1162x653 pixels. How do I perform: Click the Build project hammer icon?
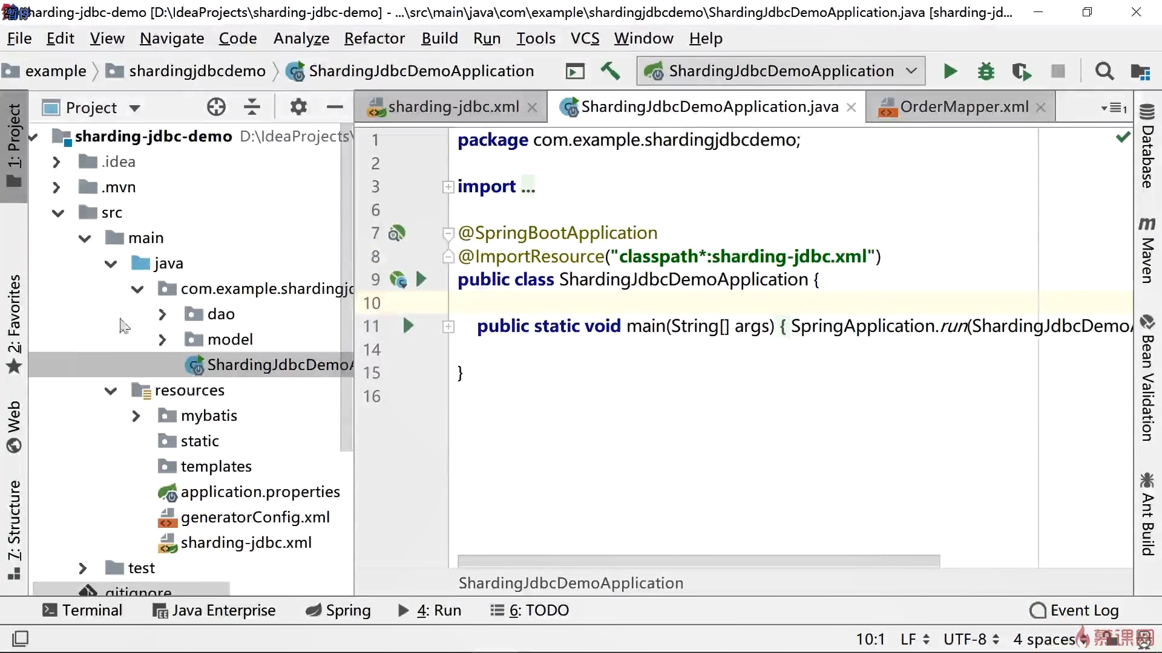(x=610, y=71)
